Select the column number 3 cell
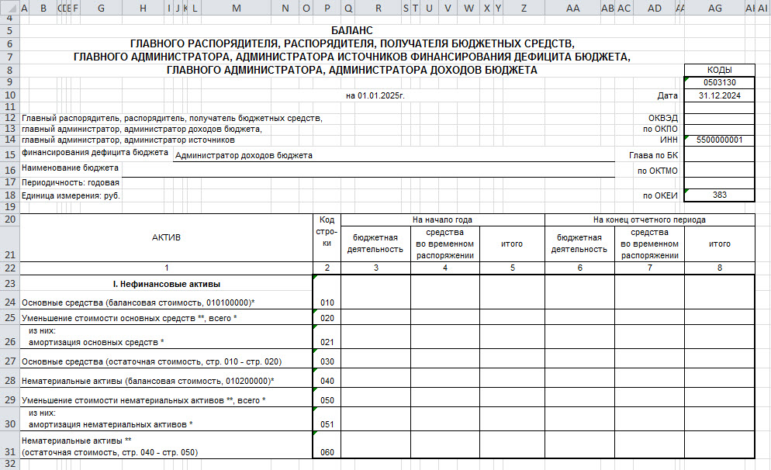Viewport: 771px width, 470px height. (x=376, y=268)
